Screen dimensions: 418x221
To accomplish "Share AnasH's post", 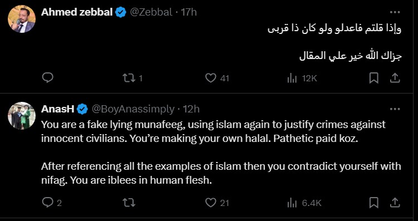I will coord(395,203).
